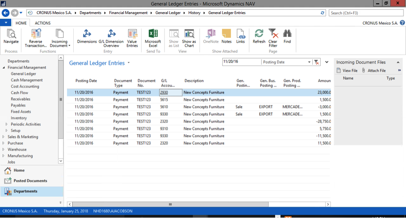
Task: Select the row with G/L account 5615
Action: coord(199,100)
